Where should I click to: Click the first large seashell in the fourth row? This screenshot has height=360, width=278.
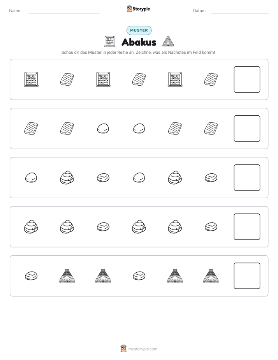point(31,227)
